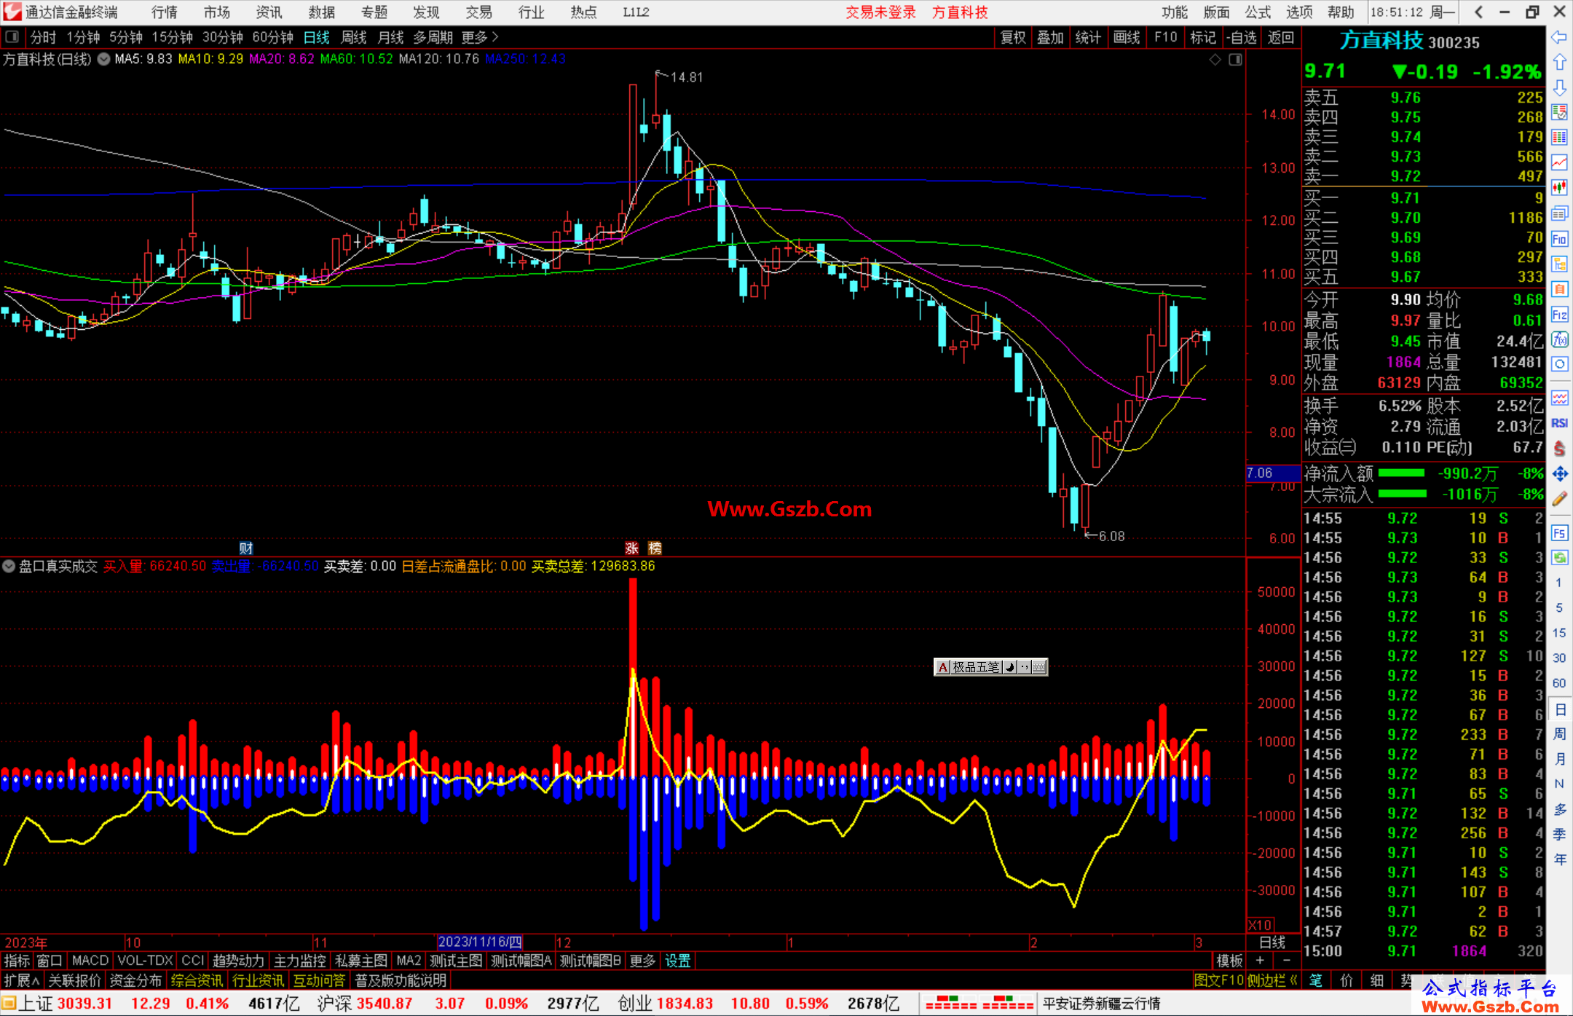Toggle the diamond marker at chart top right
This screenshot has height=1016, width=1573.
click(x=1215, y=60)
